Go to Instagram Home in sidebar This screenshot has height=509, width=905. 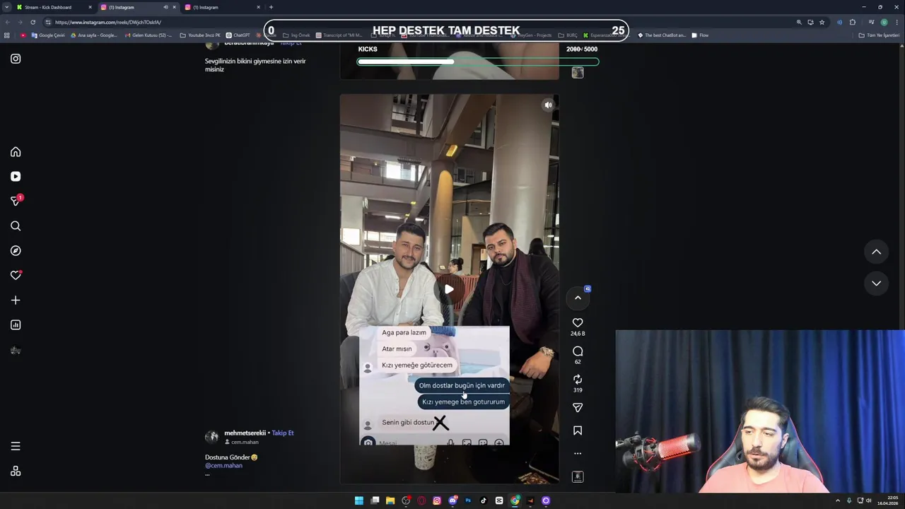coord(16,152)
